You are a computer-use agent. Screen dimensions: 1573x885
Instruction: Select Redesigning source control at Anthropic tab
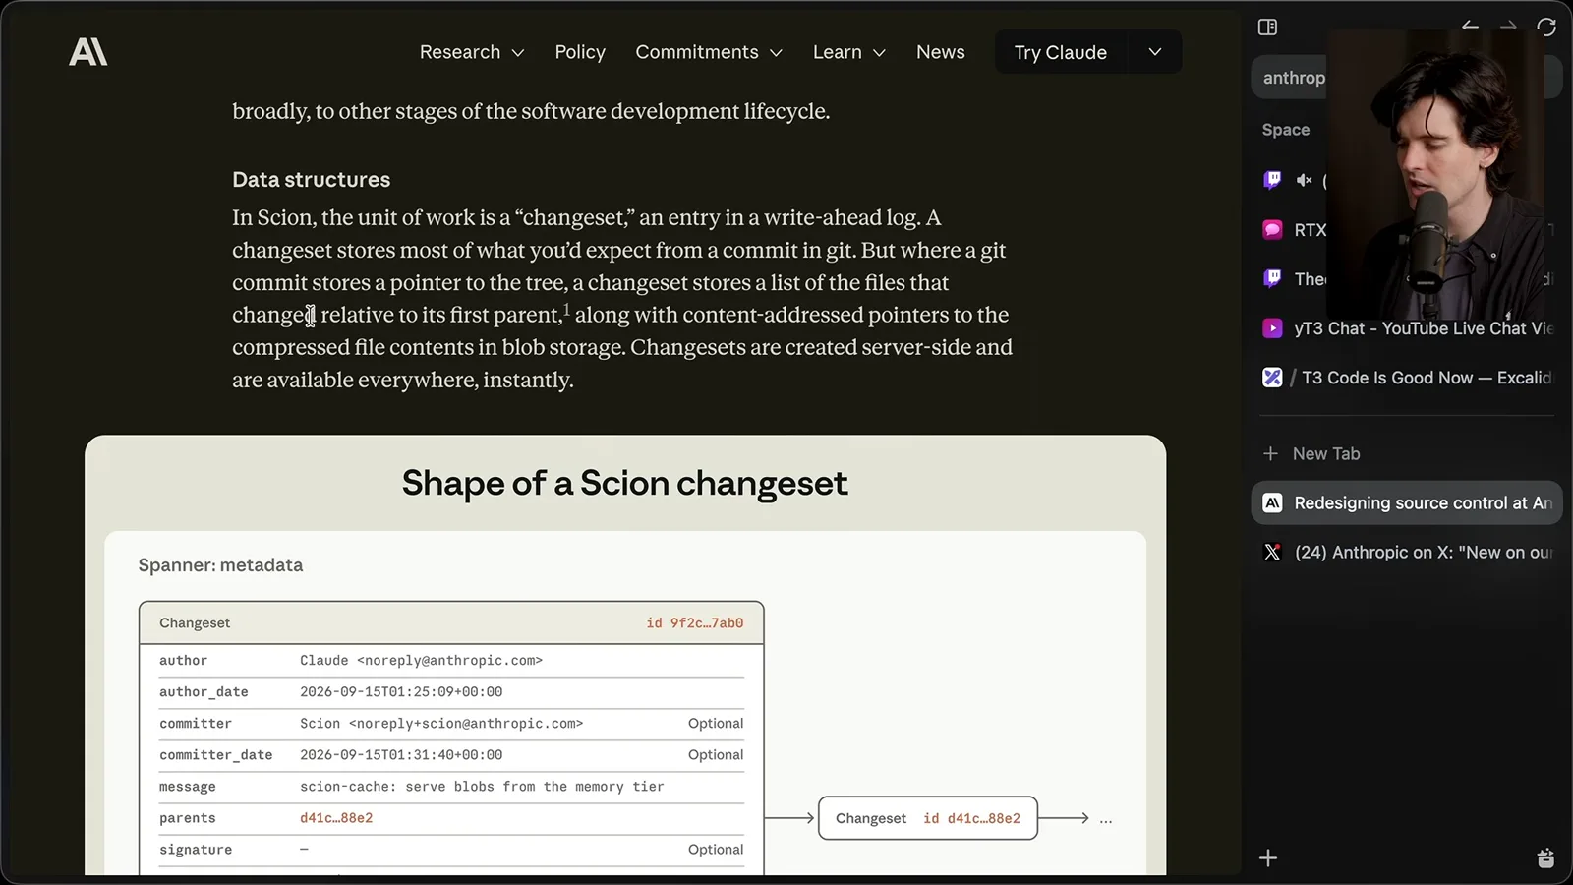(x=1407, y=502)
